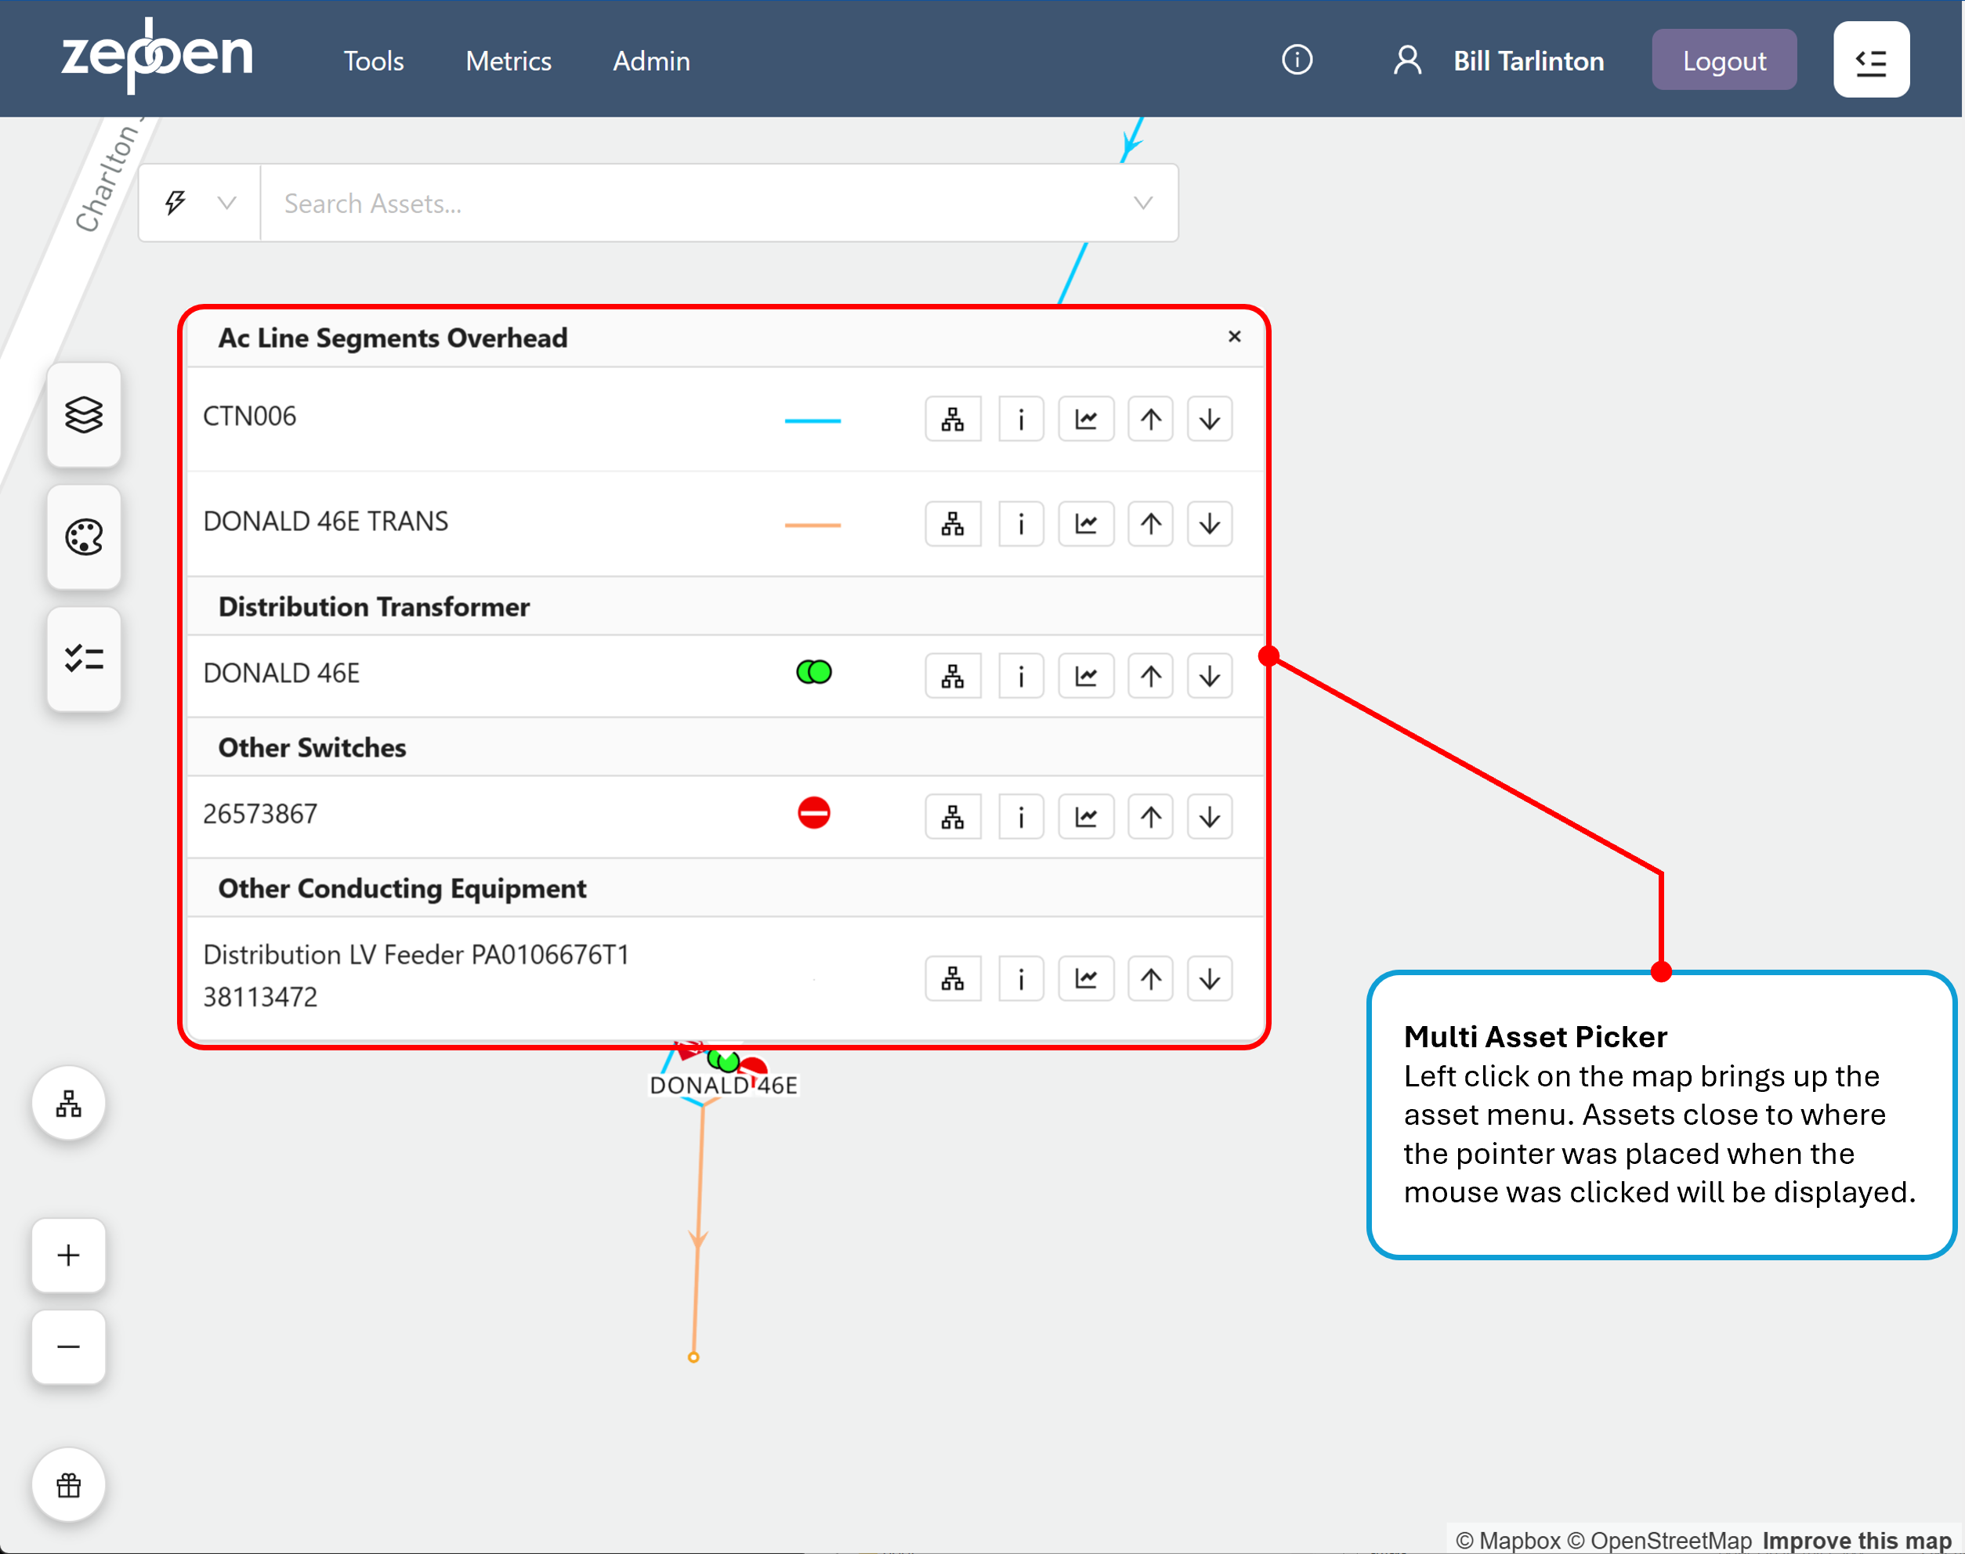Viewport: 1965px width, 1554px height.
Task: Open chart for DONALD 46E transformer
Action: pos(1086,676)
